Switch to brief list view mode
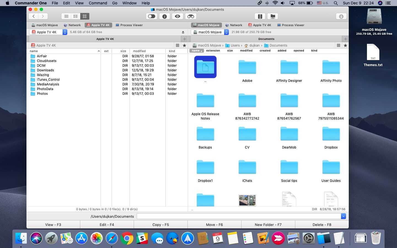The height and width of the screenshot is (248, 397). click(x=75, y=16)
